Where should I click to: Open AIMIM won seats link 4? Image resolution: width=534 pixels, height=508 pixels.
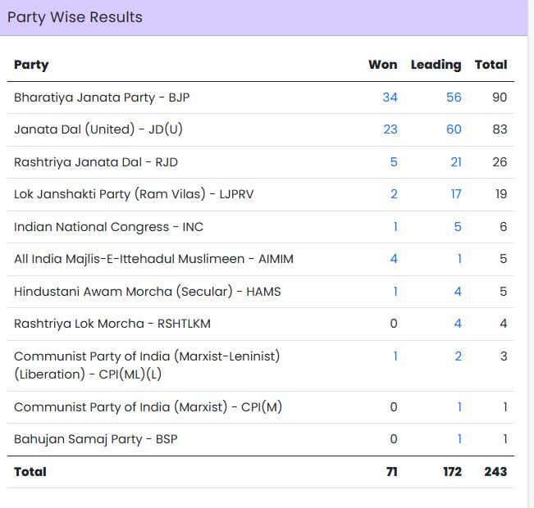pyautogui.click(x=394, y=259)
